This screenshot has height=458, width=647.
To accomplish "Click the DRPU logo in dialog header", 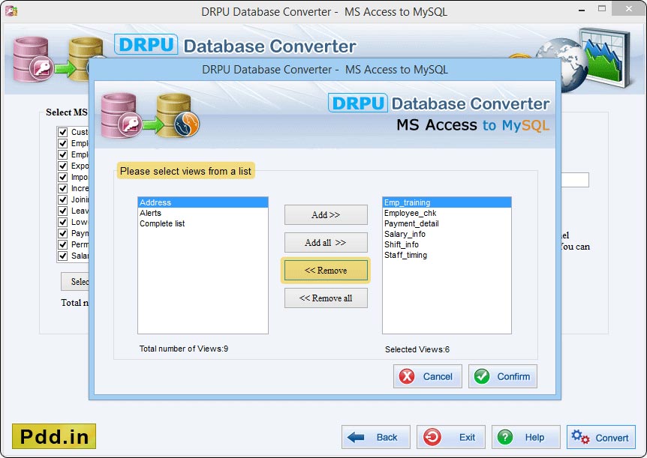I will click(358, 103).
